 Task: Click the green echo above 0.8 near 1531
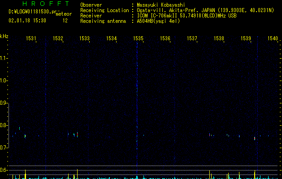pyautogui.click(x=19, y=128)
